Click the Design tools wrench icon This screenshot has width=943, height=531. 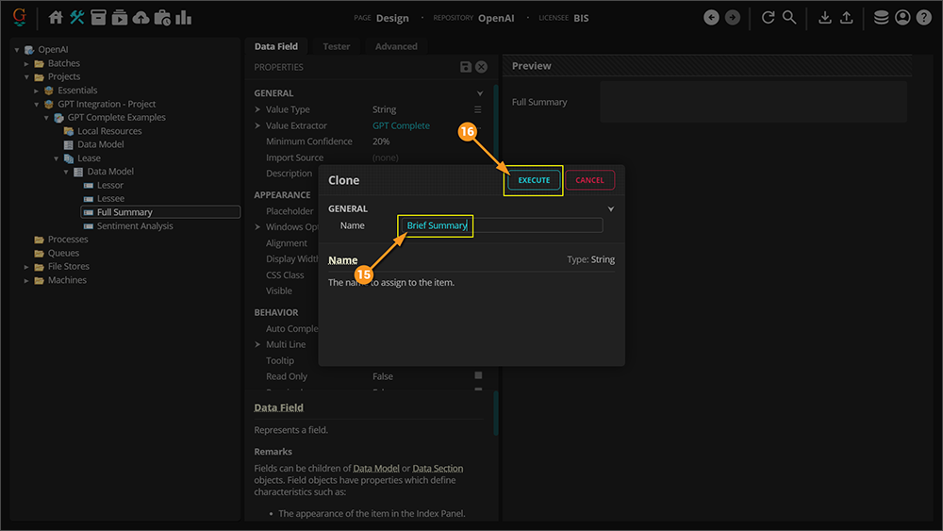point(77,17)
